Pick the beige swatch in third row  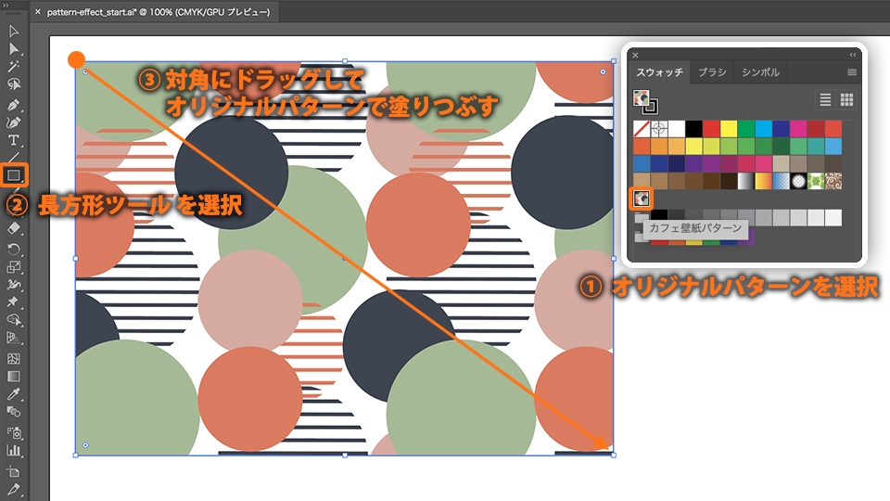pyautogui.click(x=781, y=163)
